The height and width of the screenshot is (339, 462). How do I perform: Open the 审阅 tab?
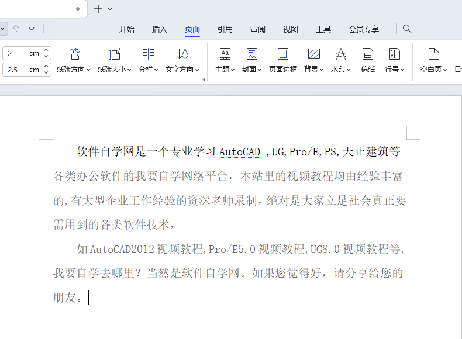tap(258, 29)
